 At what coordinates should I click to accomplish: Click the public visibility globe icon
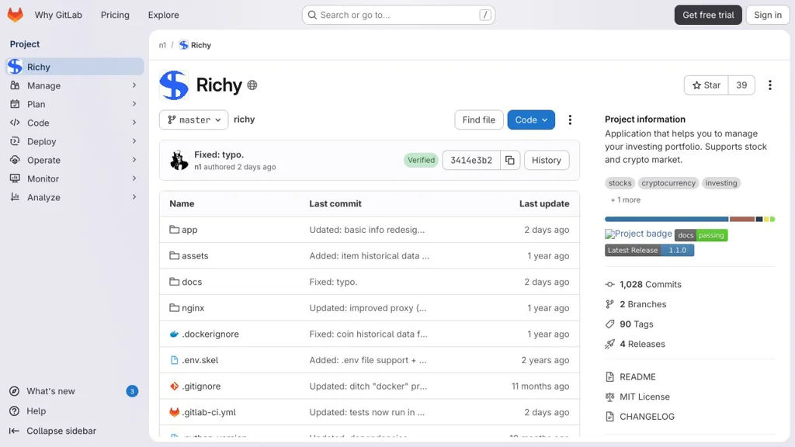(252, 85)
